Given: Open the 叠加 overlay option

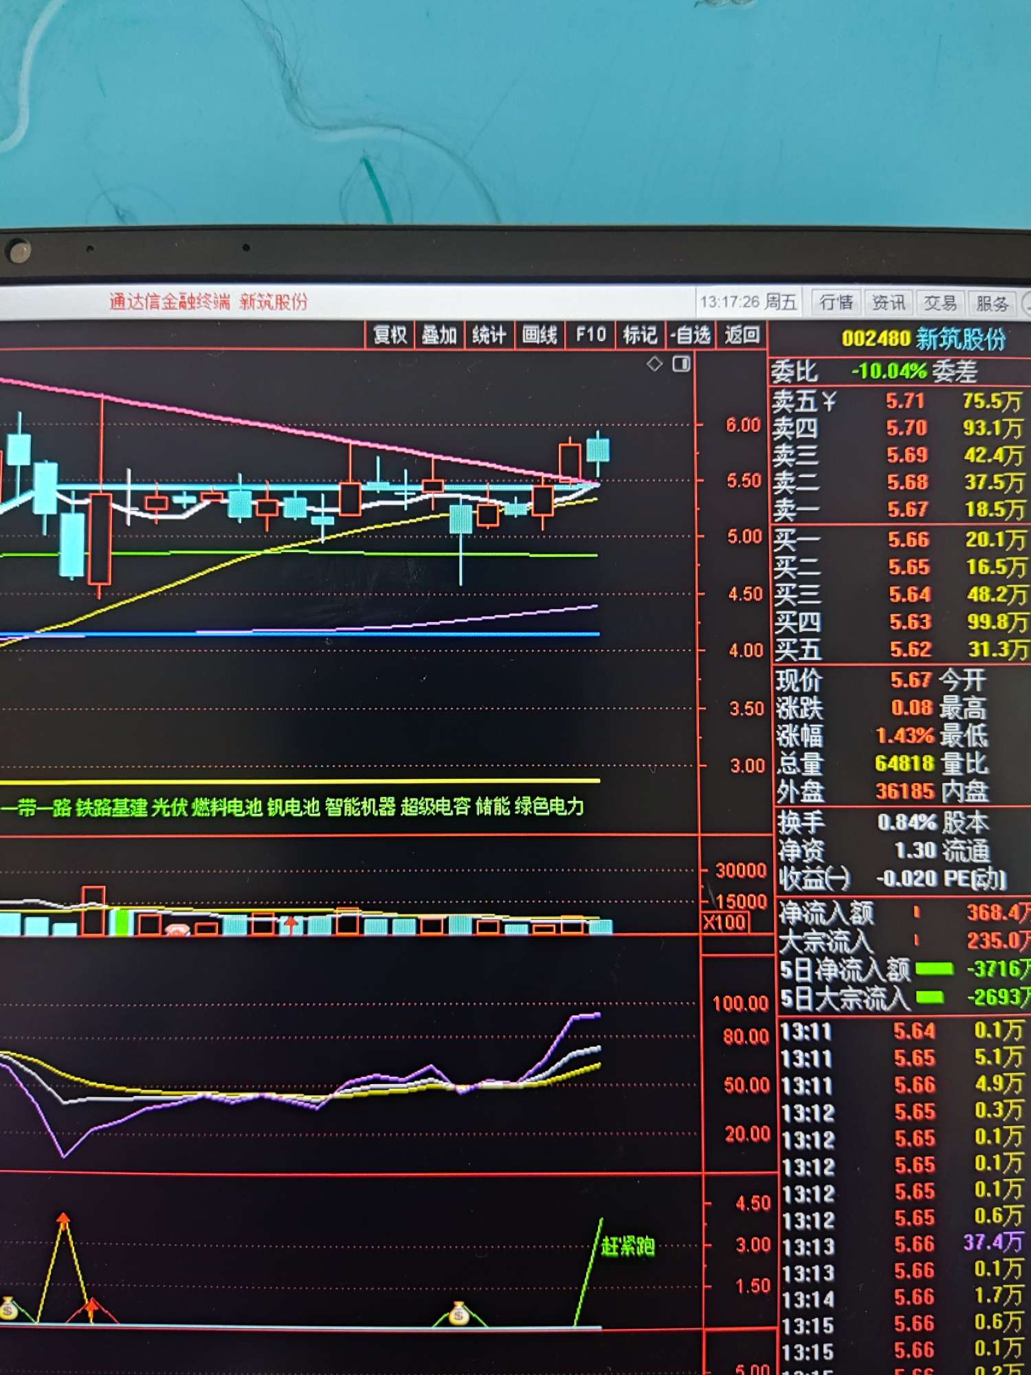Looking at the screenshot, I should pos(439,335).
